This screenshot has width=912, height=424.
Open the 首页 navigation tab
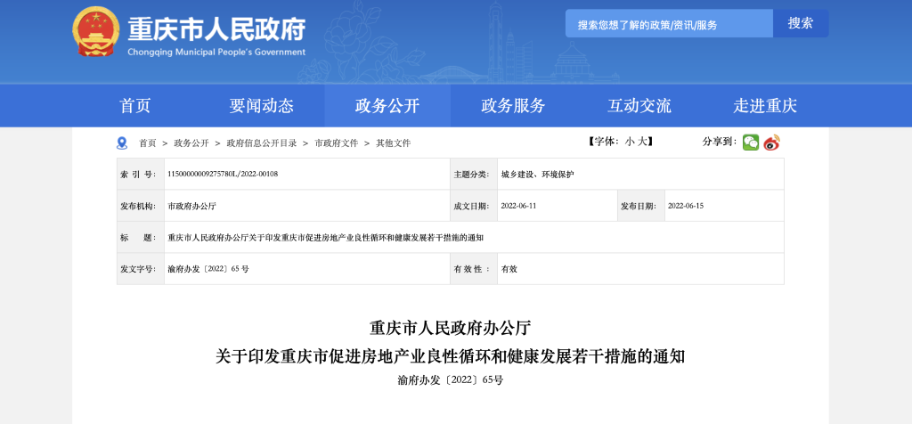(x=135, y=106)
